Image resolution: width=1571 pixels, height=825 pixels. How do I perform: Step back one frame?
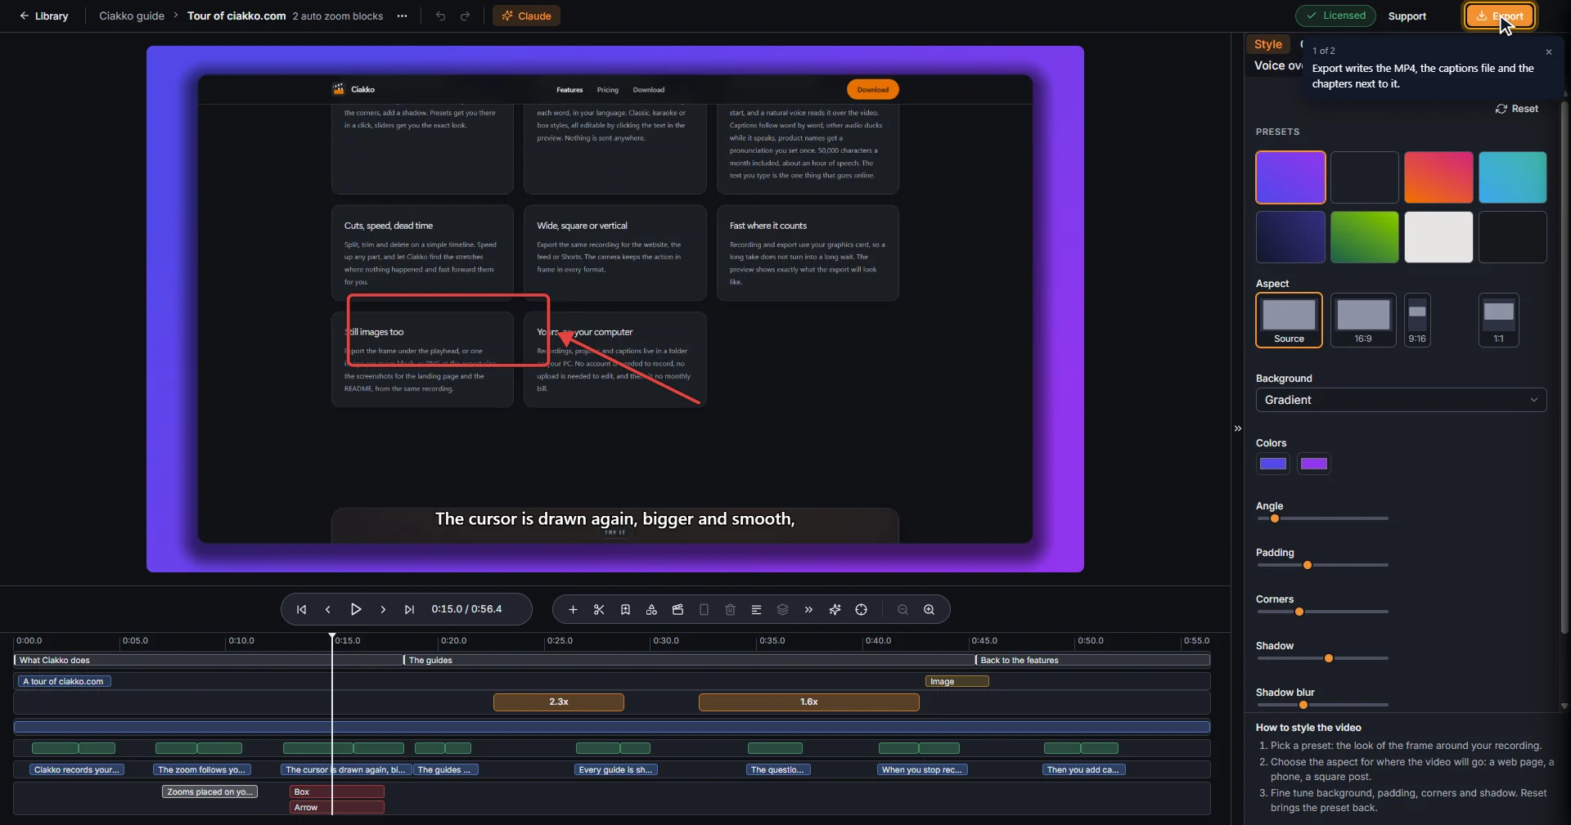point(328,609)
